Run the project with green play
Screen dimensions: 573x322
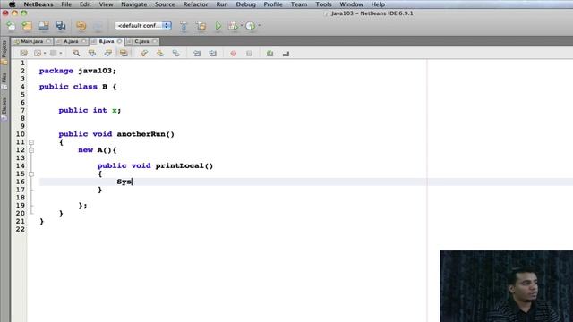coord(218,26)
